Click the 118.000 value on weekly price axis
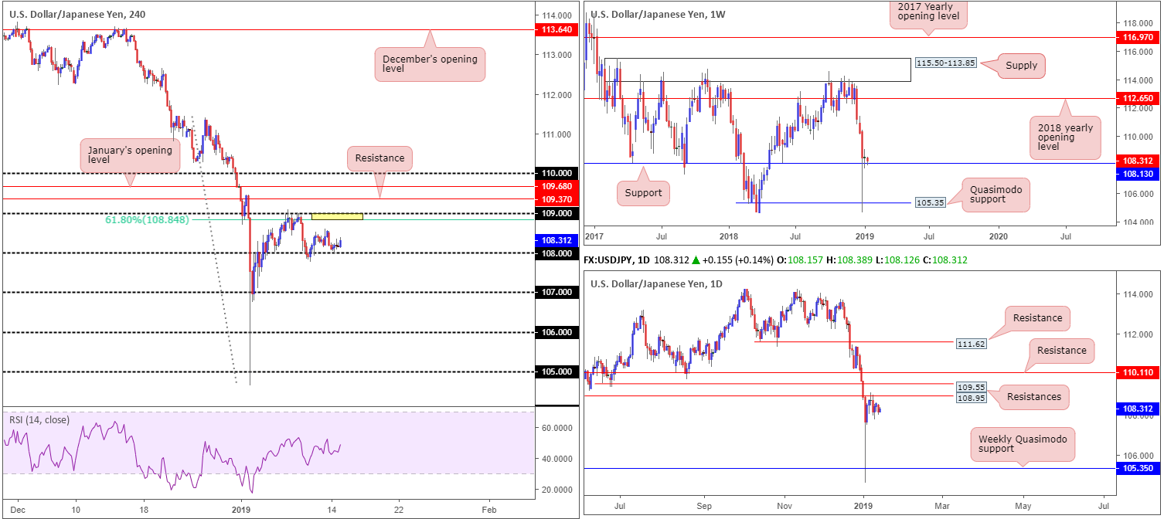 (x=1138, y=23)
